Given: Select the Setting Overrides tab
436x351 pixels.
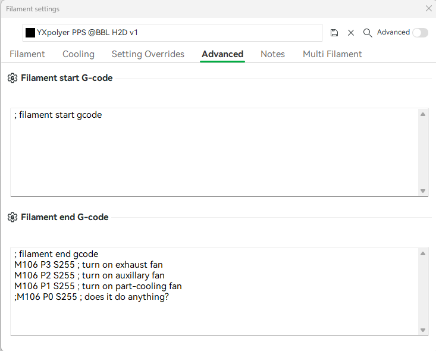Looking at the screenshot, I should 148,54.
